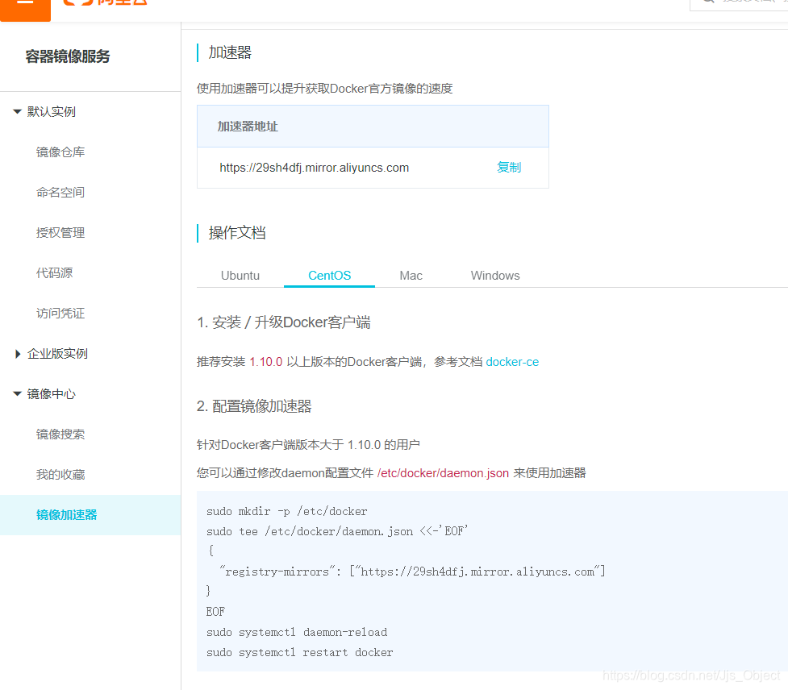
Task: Open 授权管理 from the sidebar
Action: tap(60, 232)
